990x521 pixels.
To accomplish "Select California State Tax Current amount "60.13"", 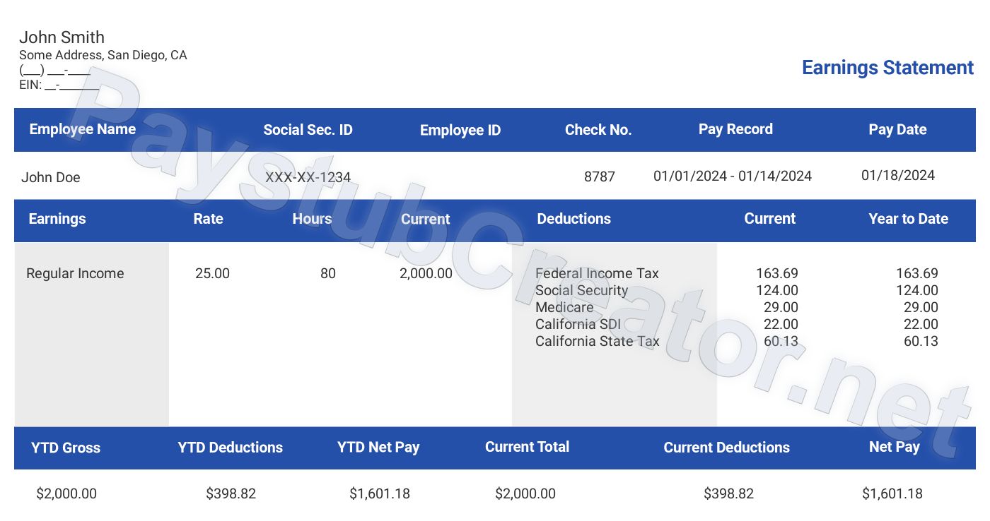I will coord(781,341).
